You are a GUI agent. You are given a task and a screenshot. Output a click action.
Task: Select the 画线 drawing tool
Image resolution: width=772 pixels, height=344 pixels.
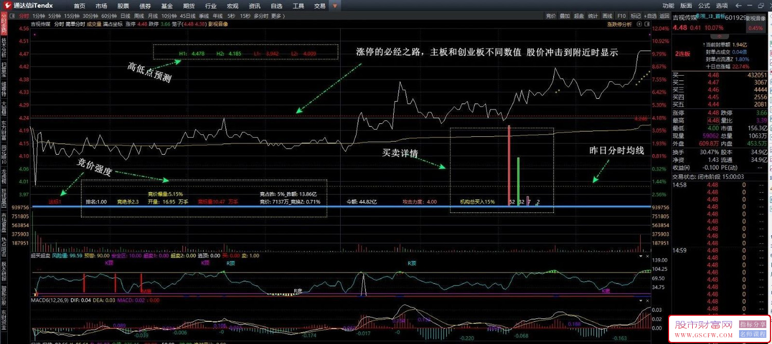click(607, 16)
